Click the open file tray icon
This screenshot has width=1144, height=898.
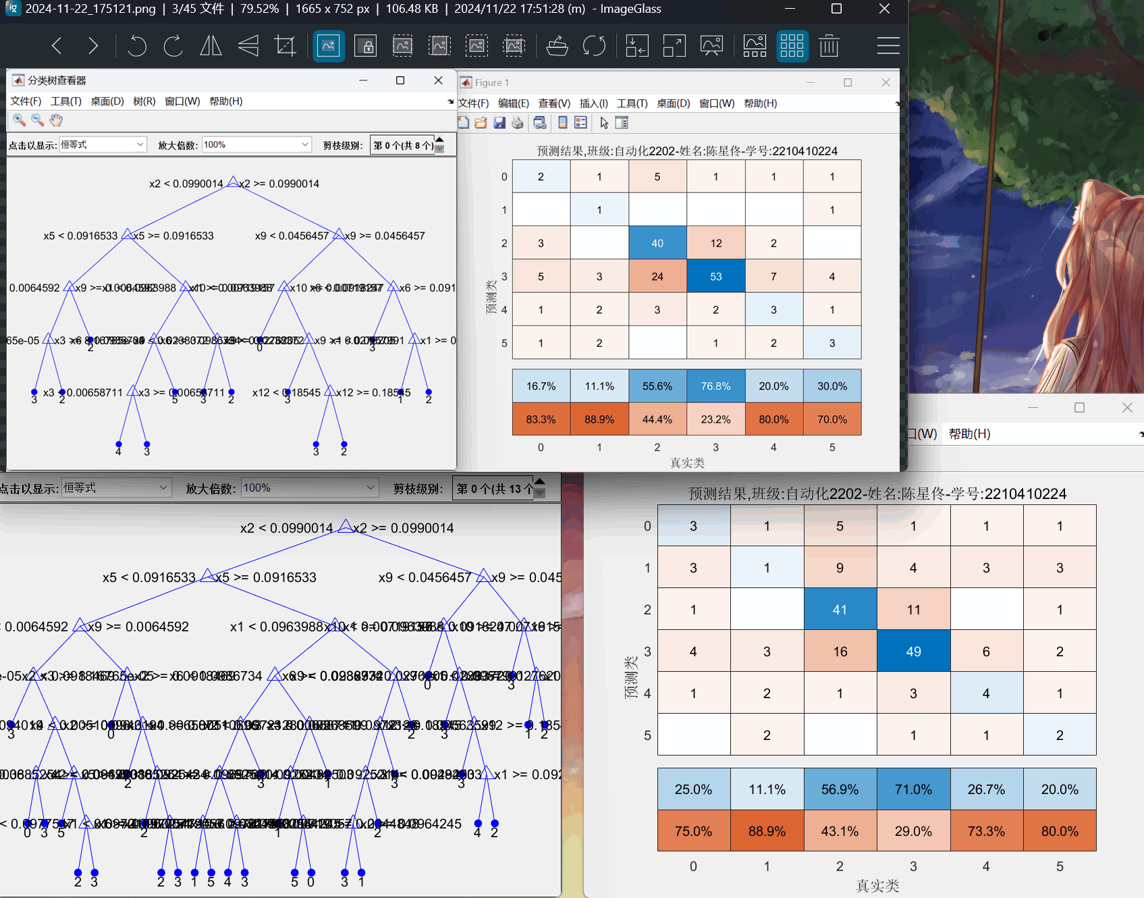tap(557, 46)
